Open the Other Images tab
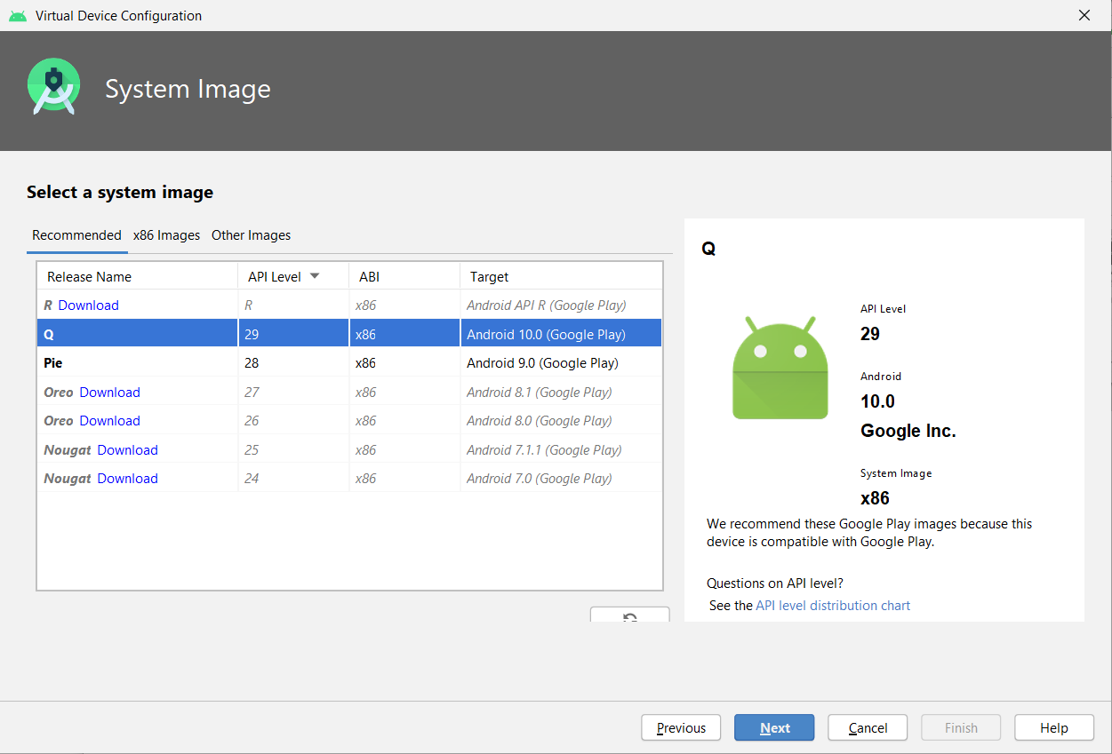The image size is (1112, 754). click(x=251, y=235)
